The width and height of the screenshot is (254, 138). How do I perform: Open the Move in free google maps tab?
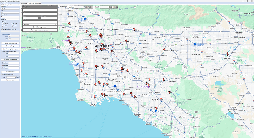(35, 3)
